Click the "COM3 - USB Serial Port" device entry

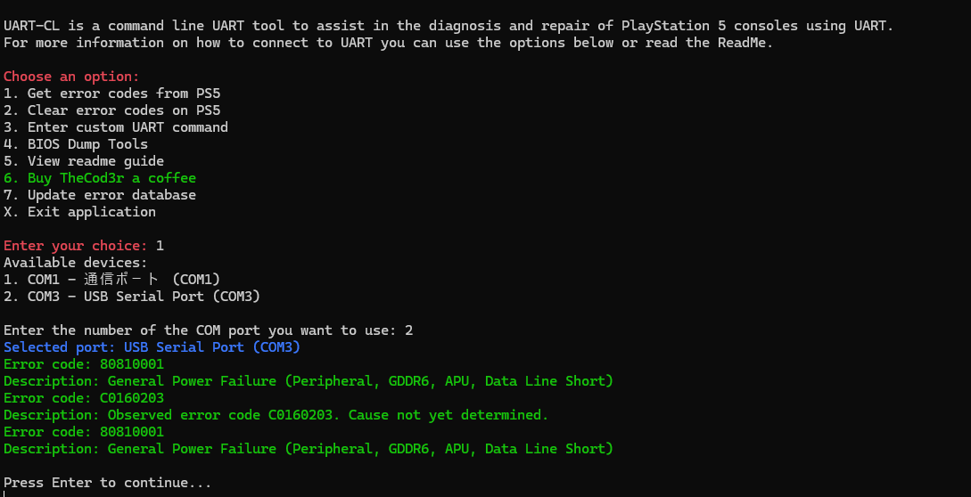[x=132, y=297]
